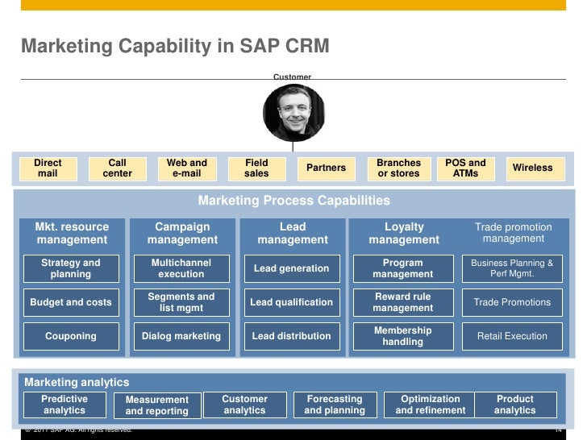Select the Partners channel box
Screen dimensions: 587x440
326,168
